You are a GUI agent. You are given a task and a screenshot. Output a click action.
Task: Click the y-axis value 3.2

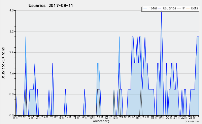pyautogui.click(x=11, y=32)
